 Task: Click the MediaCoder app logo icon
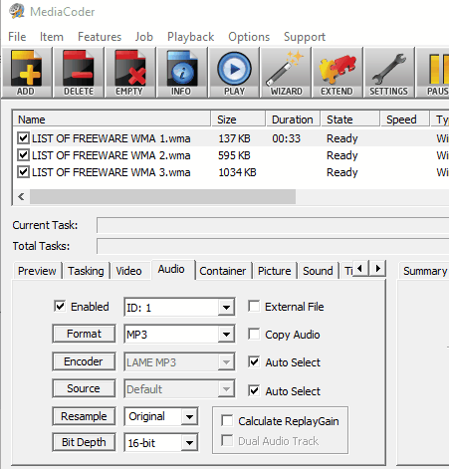point(17,12)
